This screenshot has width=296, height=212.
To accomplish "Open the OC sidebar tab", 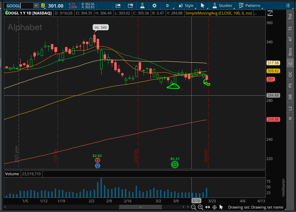I will (x=290, y=74).
